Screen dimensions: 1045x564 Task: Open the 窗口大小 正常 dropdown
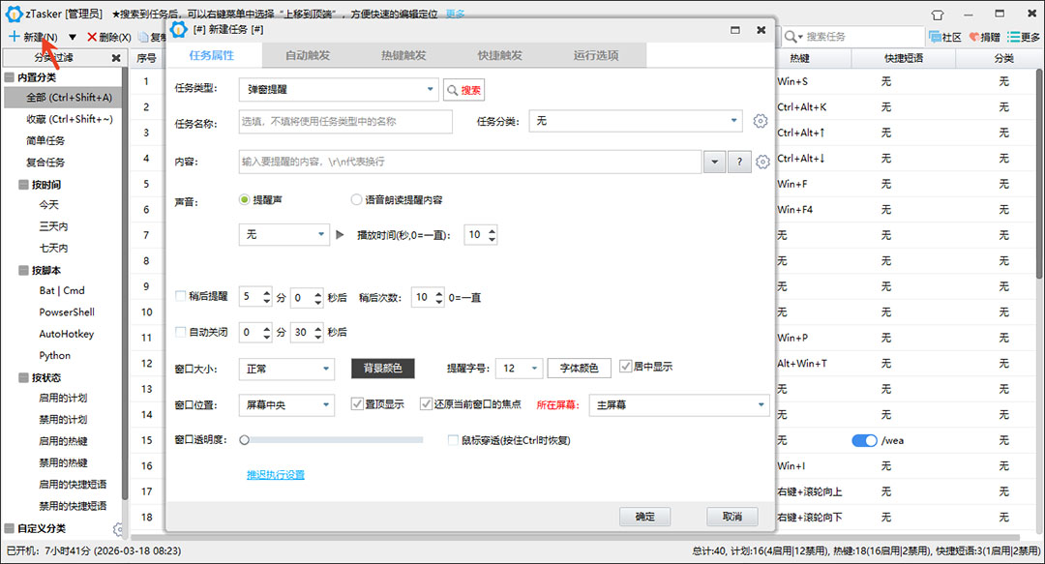pyautogui.click(x=286, y=369)
